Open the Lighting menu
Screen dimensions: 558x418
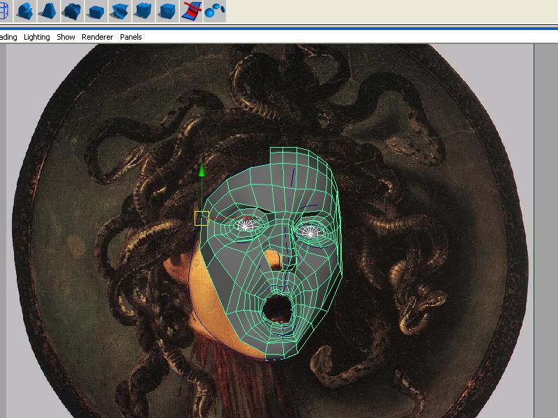(37, 37)
